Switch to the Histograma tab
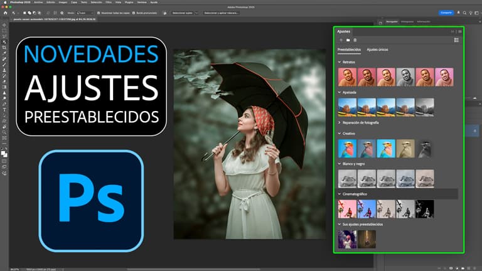 click(407, 21)
